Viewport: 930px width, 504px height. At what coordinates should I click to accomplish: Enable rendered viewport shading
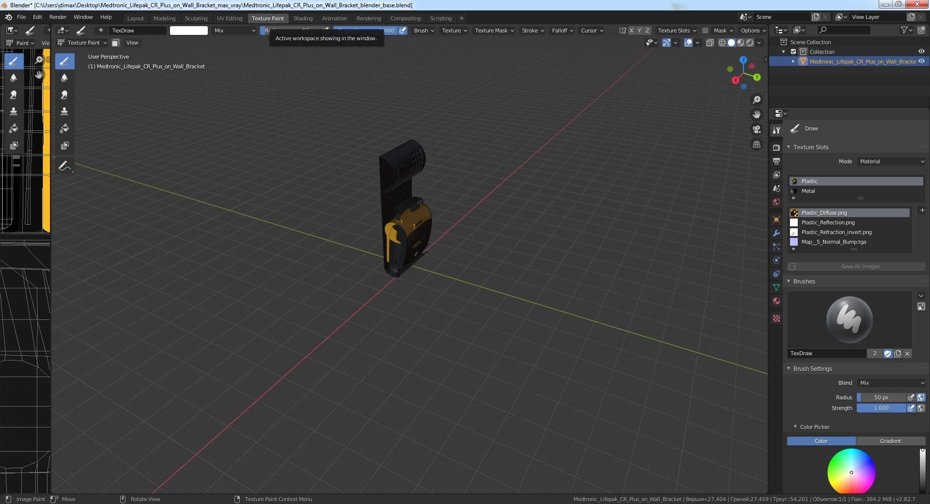click(750, 43)
